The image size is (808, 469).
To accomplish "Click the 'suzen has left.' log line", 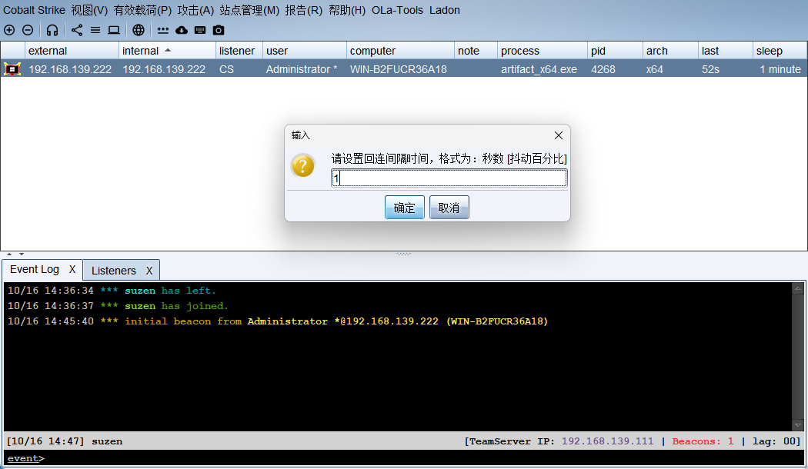I will pyautogui.click(x=112, y=291).
